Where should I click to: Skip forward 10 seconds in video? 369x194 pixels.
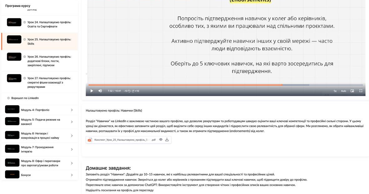pos(135,91)
